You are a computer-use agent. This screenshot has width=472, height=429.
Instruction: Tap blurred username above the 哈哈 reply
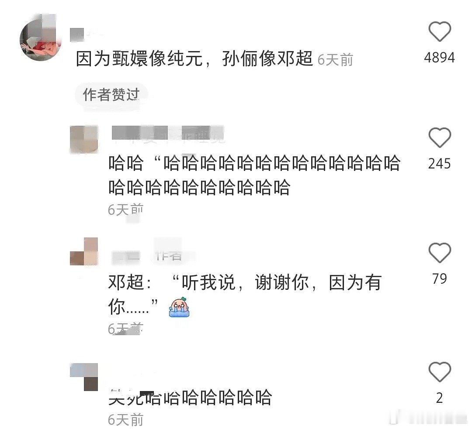168,133
